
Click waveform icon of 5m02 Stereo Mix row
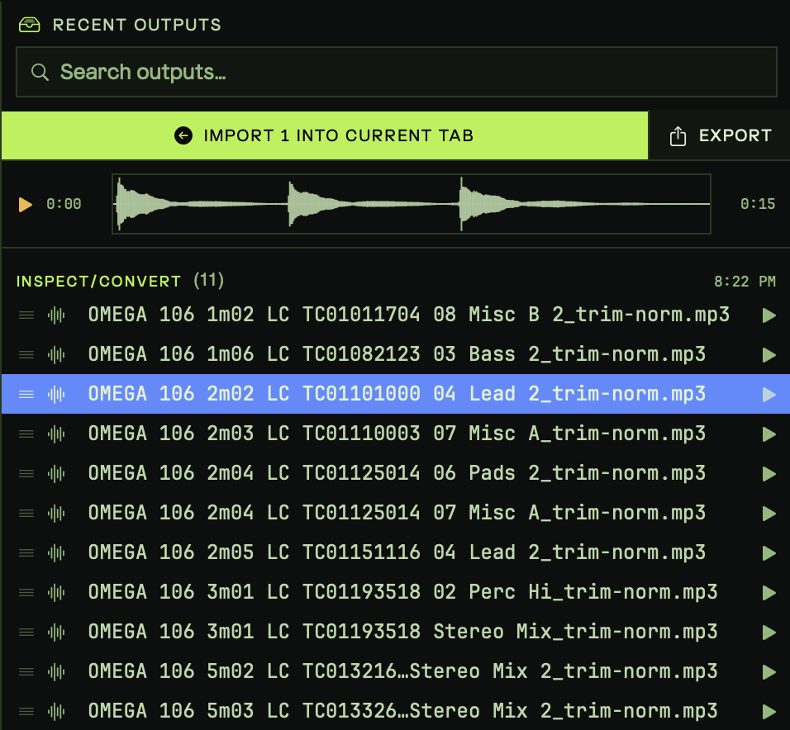click(56, 672)
